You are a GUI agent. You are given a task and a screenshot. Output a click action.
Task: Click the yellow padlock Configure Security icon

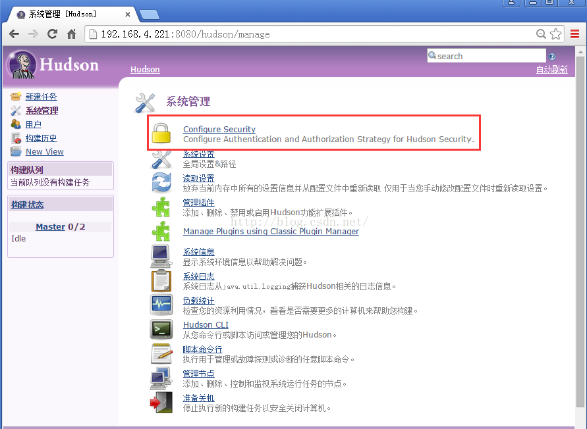point(161,133)
